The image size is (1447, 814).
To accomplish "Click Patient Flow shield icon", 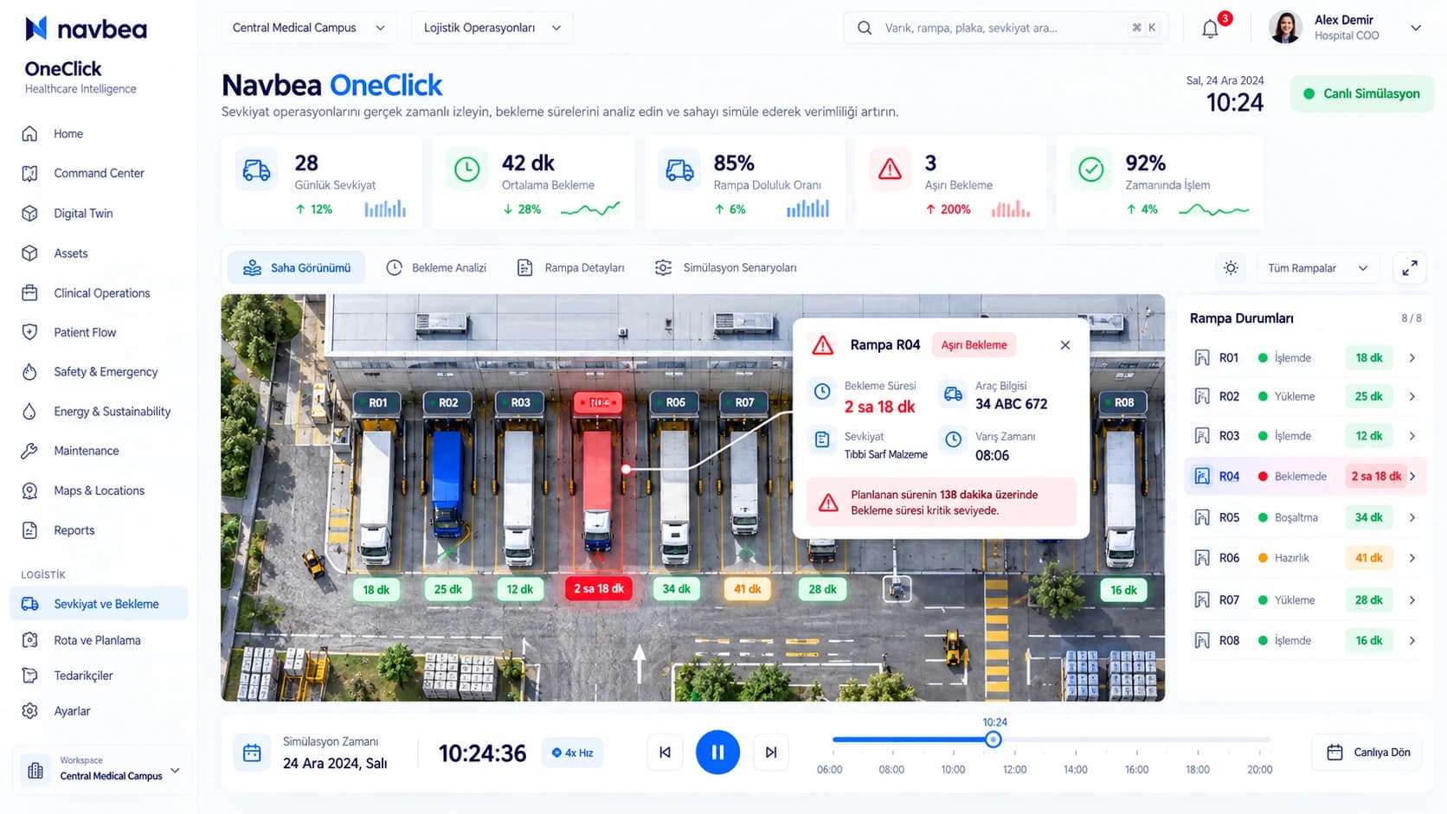I will pos(30,332).
